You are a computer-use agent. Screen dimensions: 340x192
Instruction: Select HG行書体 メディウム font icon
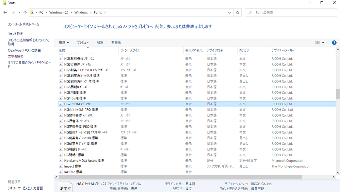point(61,121)
